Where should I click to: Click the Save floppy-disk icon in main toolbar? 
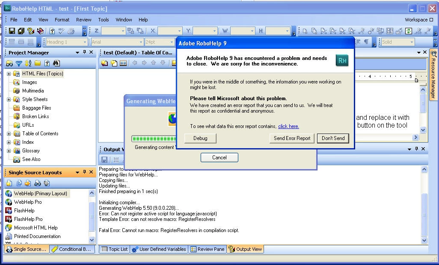[12, 31]
